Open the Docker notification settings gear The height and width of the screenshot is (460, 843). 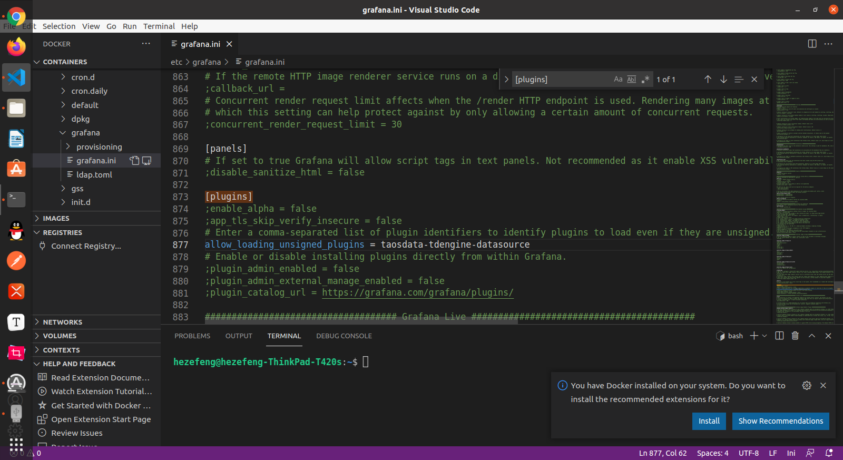[807, 385]
